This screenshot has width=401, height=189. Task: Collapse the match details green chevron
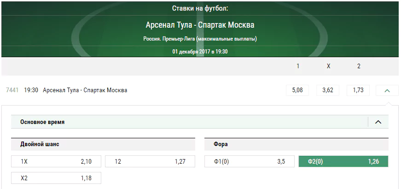pos(387,90)
